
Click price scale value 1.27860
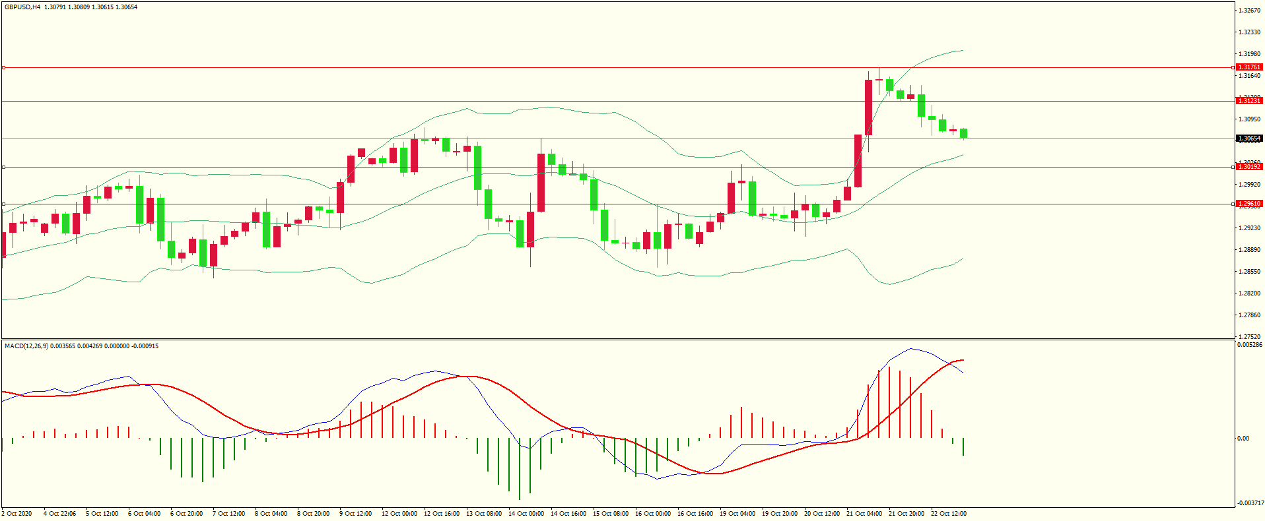coord(1250,315)
